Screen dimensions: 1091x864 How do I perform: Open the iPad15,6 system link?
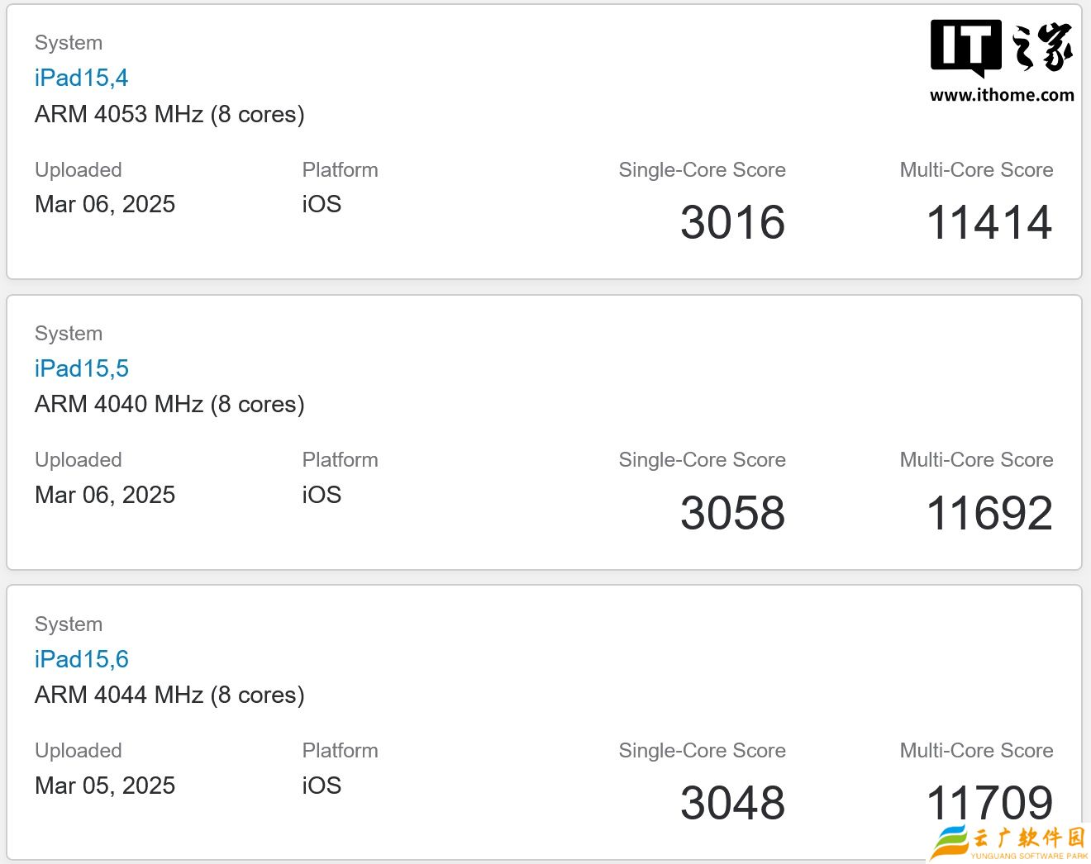[x=81, y=659]
